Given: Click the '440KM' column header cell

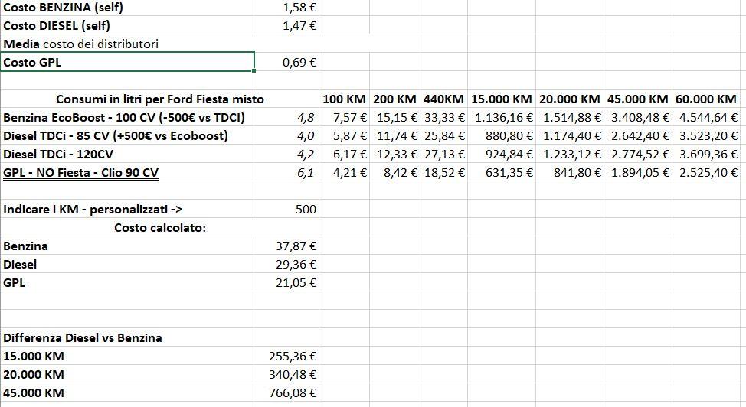Looking at the screenshot, I should tap(443, 99).
